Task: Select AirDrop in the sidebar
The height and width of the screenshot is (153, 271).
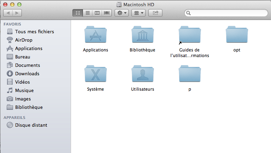Action: tap(24, 40)
